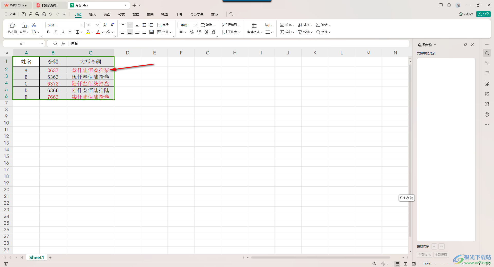Screen dimensions: 494x267
Task: Click the zoom magnifier in formula bar
Action: pyautogui.click(x=55, y=44)
